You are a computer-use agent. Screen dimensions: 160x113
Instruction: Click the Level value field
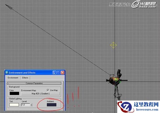(x=26, y=105)
